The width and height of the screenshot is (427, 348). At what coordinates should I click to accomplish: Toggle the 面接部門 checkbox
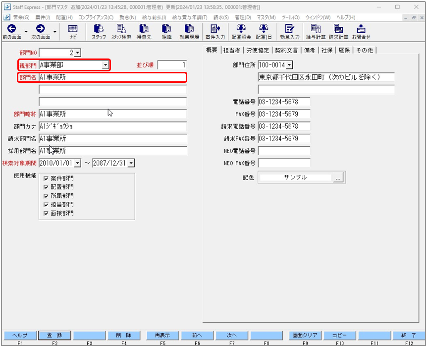46,213
